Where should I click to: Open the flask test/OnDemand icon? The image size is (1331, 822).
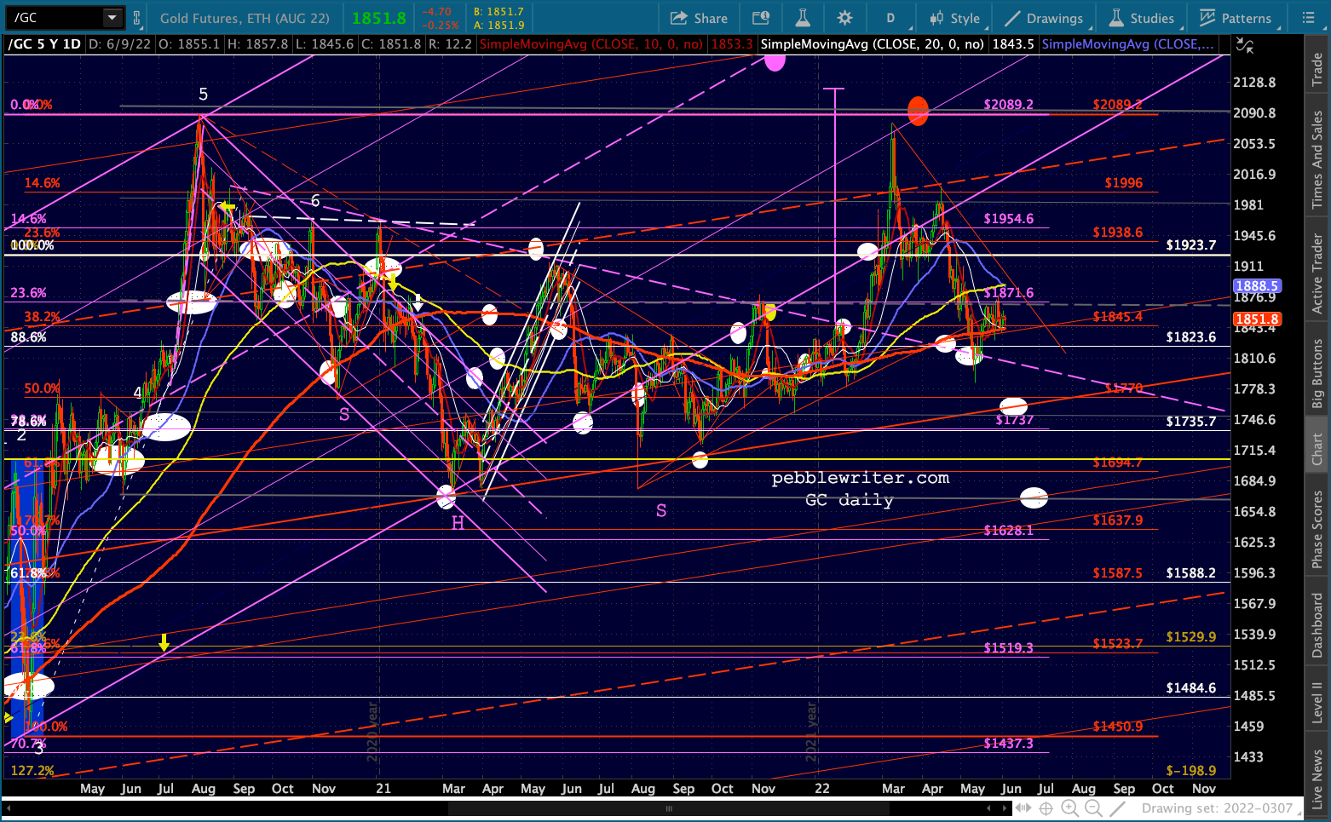[803, 18]
